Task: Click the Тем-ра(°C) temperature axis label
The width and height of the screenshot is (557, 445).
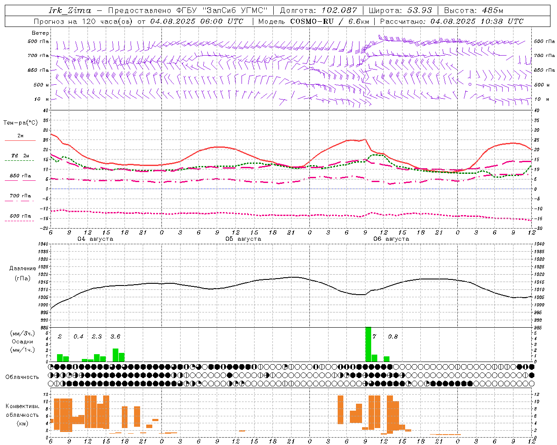Action: coord(20,123)
